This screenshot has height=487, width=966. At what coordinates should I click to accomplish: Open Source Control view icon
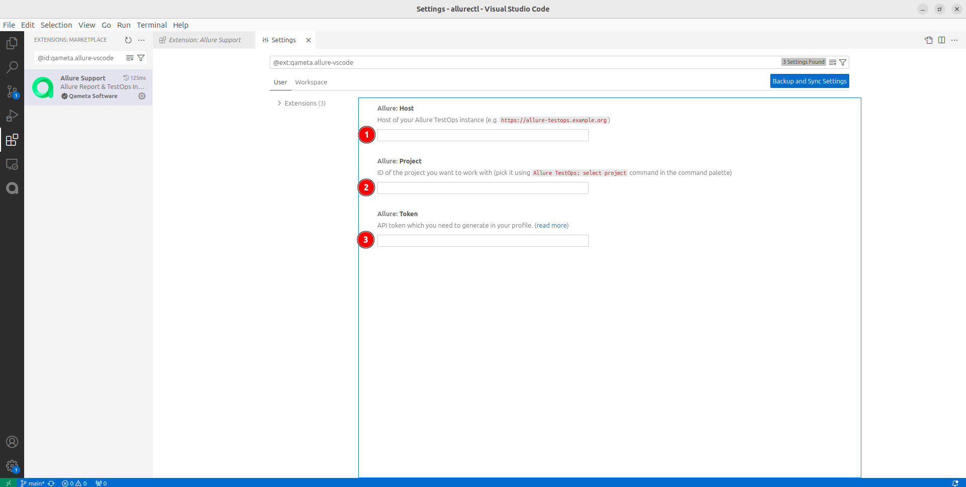click(12, 91)
